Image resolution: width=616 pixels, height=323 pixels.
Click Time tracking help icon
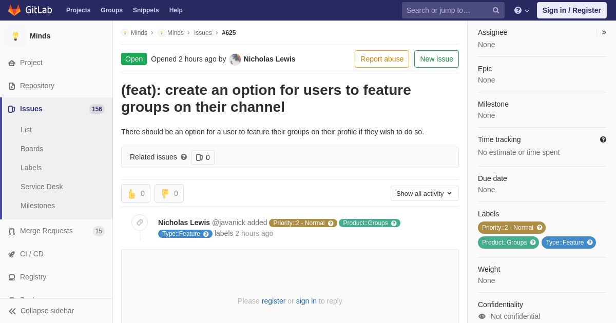(603, 139)
